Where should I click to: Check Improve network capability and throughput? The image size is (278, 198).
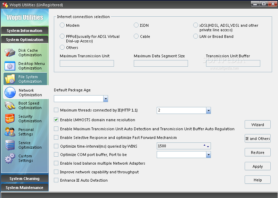pyautogui.click(x=56, y=172)
